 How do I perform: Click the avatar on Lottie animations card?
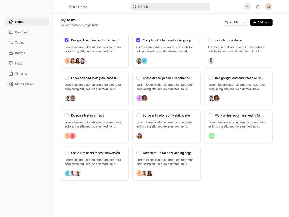click(x=139, y=136)
